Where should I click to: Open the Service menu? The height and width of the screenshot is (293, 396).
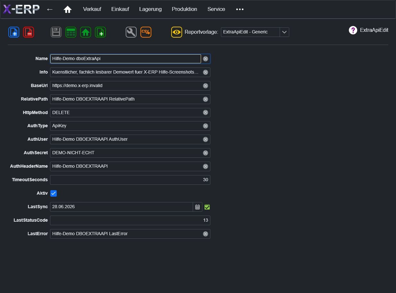click(216, 9)
